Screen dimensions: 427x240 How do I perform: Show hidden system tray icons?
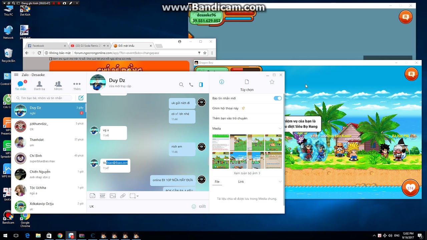(374, 236)
